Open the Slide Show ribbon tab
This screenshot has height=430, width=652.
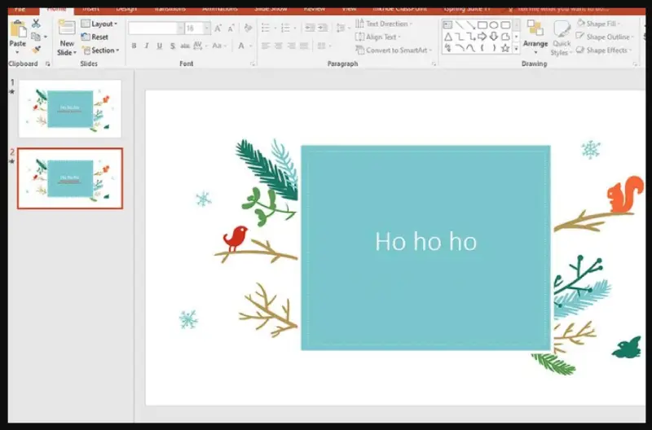click(x=271, y=9)
